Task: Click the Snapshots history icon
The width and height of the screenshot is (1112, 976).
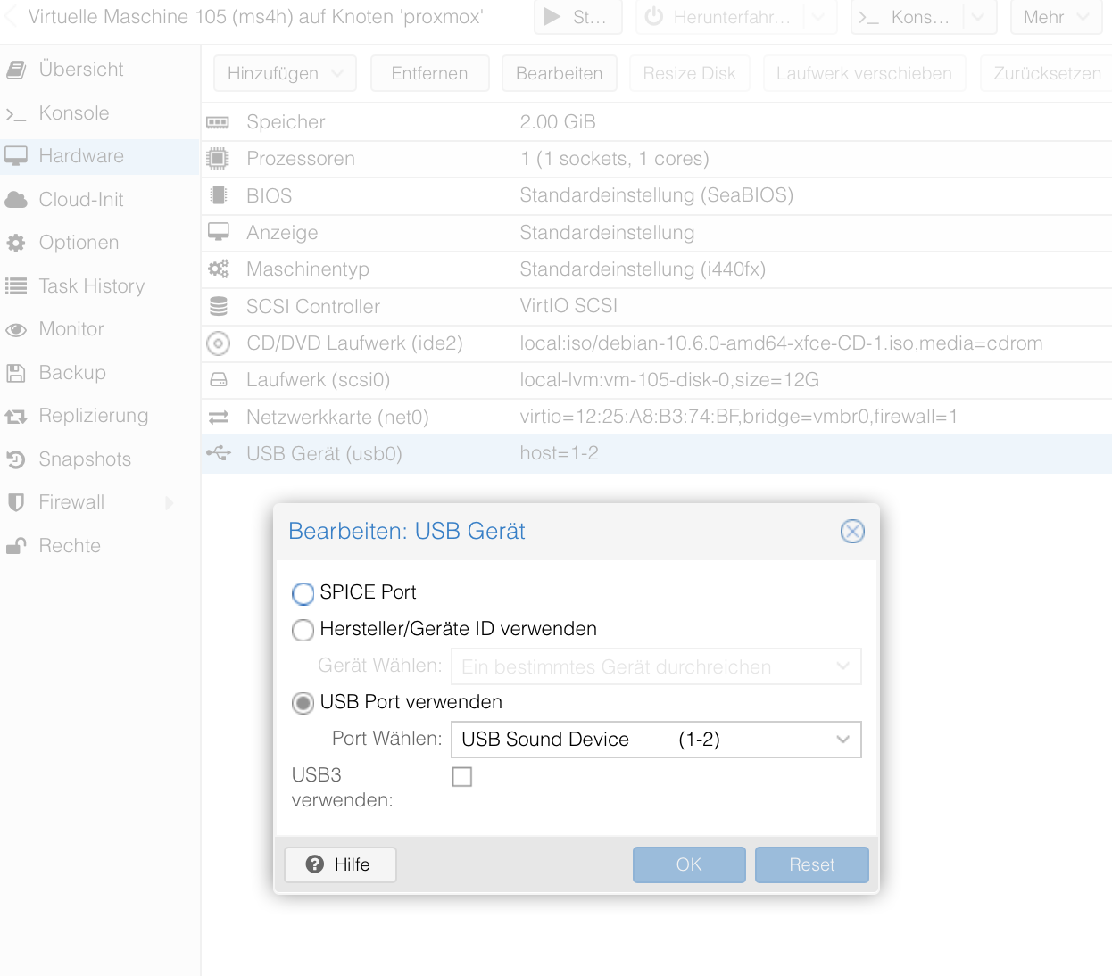Action: pos(16,459)
